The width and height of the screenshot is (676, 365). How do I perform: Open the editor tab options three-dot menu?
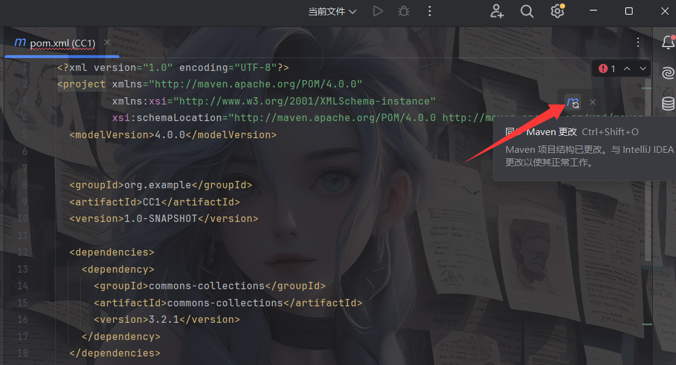point(638,42)
